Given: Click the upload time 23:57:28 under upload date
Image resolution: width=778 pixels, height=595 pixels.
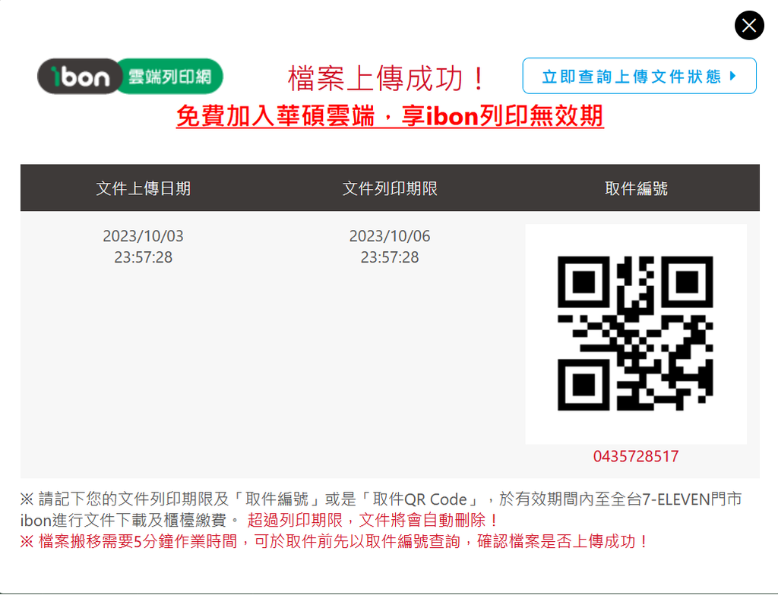Looking at the screenshot, I should [144, 257].
